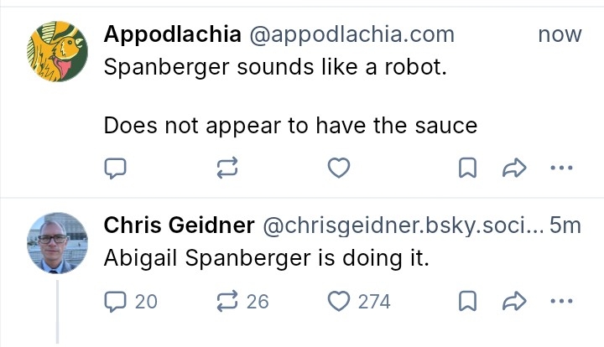This screenshot has width=604, height=347.
Task: Bookmark Appodlachia's post
Action: coord(468,169)
